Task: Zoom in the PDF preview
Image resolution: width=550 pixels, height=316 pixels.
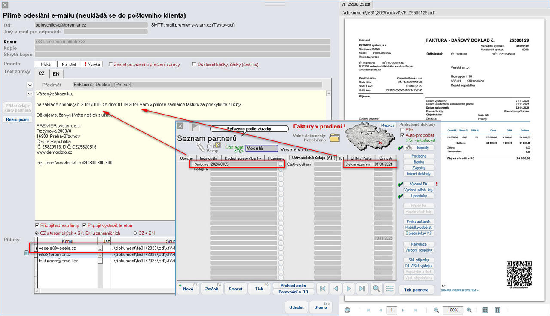Action: (x=469, y=310)
